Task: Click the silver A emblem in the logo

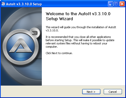Action: (21, 45)
